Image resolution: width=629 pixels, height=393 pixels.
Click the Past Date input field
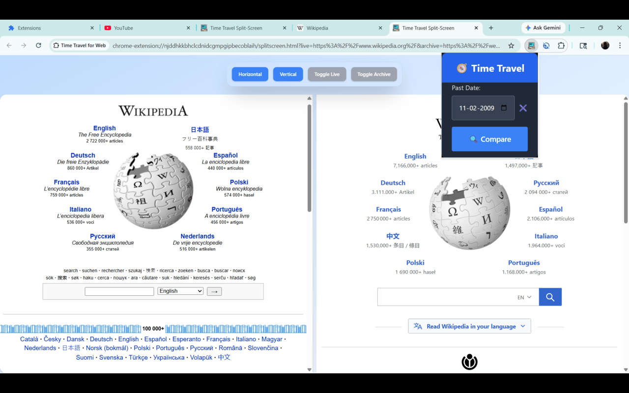[483, 108]
